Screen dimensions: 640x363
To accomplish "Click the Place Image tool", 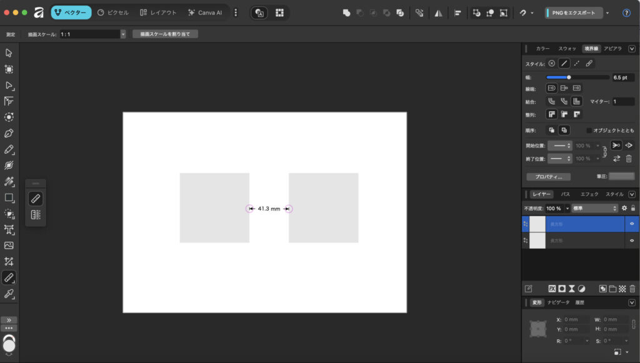I will pos(9,245).
